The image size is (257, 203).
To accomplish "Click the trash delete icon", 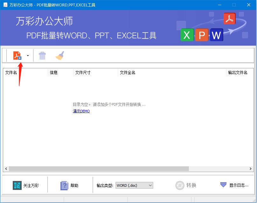I will pos(42,56).
